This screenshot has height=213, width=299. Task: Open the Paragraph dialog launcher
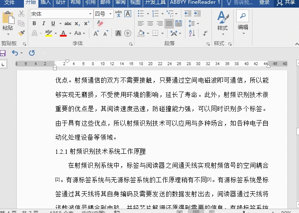tap(208, 44)
